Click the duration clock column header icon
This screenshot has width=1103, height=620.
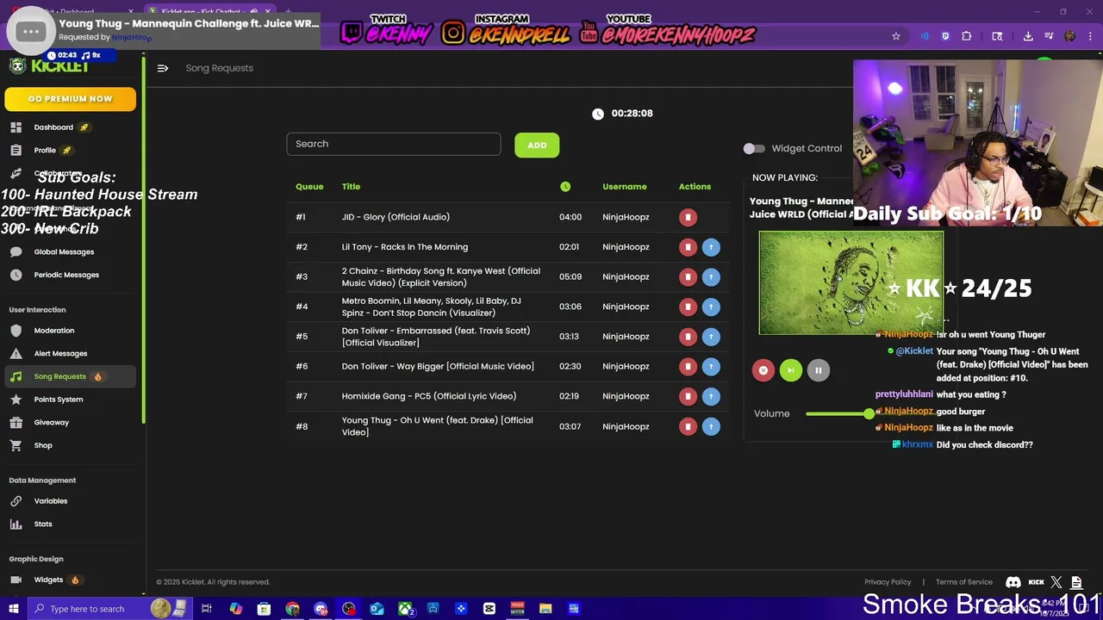coord(565,187)
